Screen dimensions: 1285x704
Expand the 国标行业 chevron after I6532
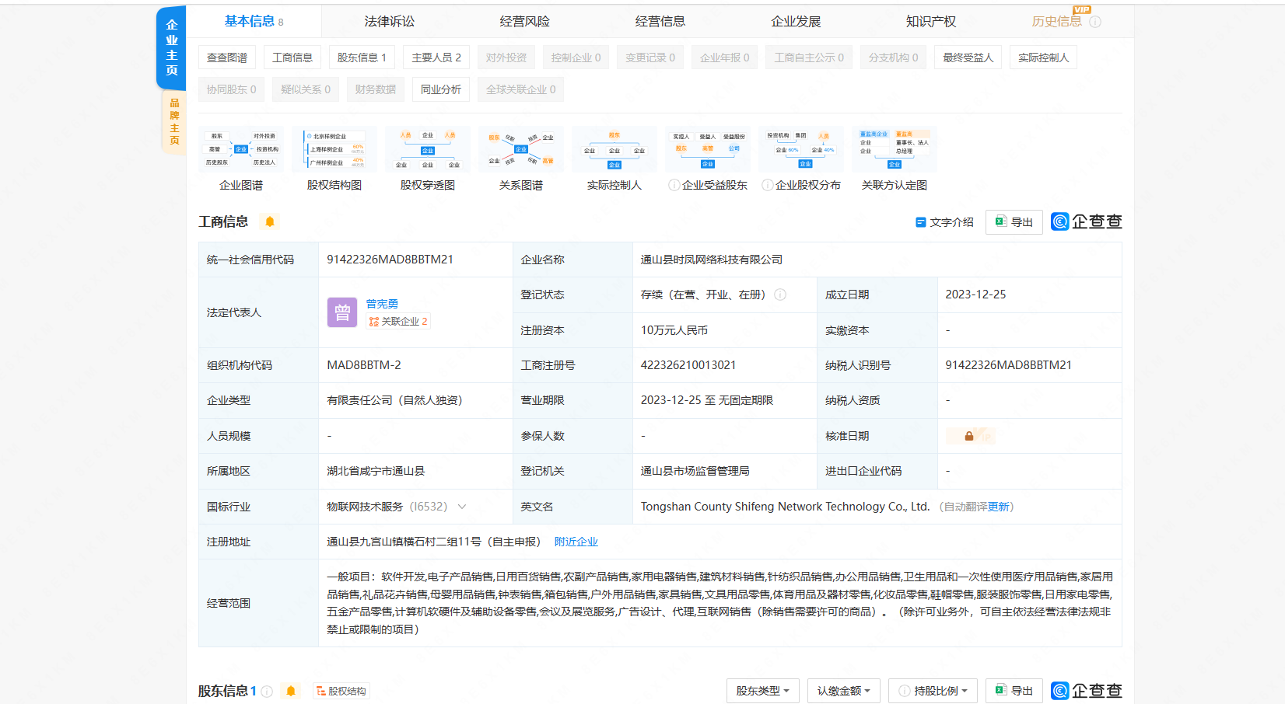[462, 507]
